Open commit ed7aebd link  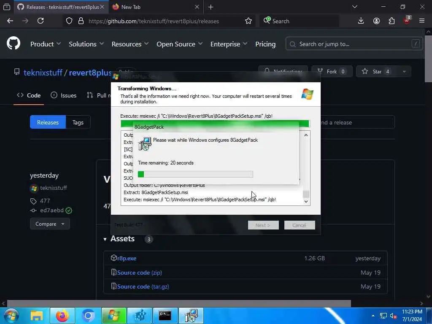[52, 210]
